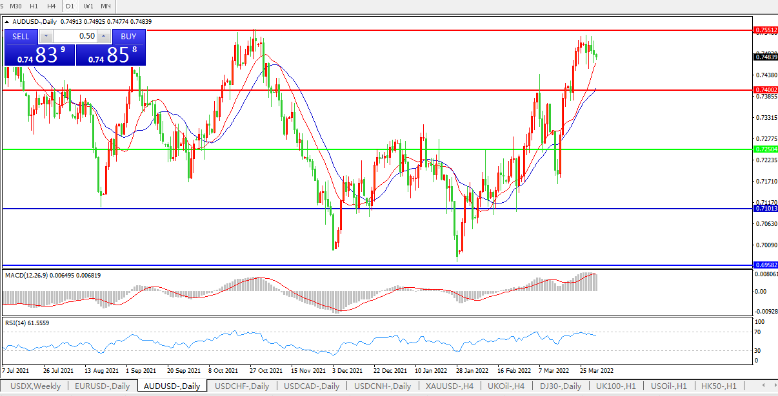Switch chart to M30 timeframe
The height and width of the screenshot is (396, 778).
pyautogui.click(x=17, y=6)
